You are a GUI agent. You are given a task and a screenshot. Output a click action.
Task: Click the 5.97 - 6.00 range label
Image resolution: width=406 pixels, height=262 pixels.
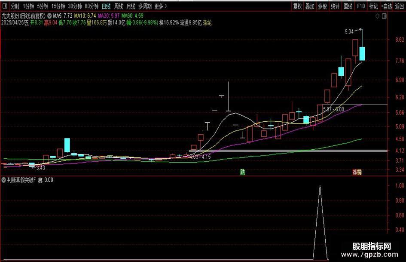click(334, 109)
